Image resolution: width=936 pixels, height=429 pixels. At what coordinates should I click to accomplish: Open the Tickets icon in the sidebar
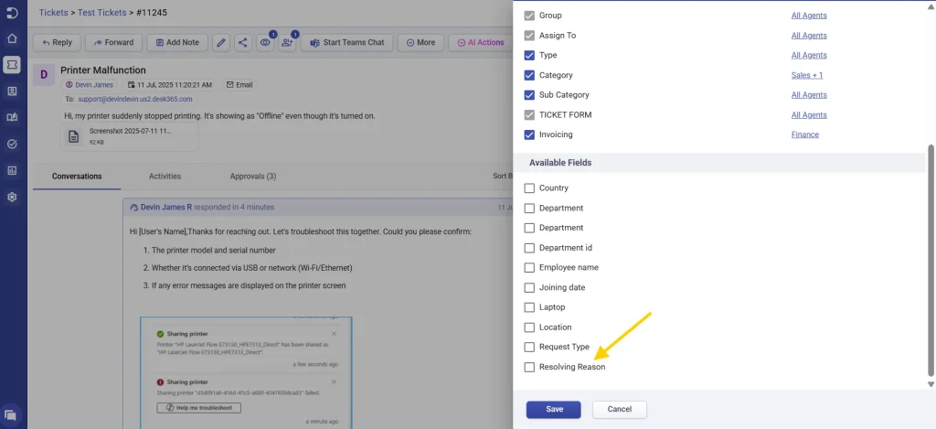pyautogui.click(x=12, y=65)
